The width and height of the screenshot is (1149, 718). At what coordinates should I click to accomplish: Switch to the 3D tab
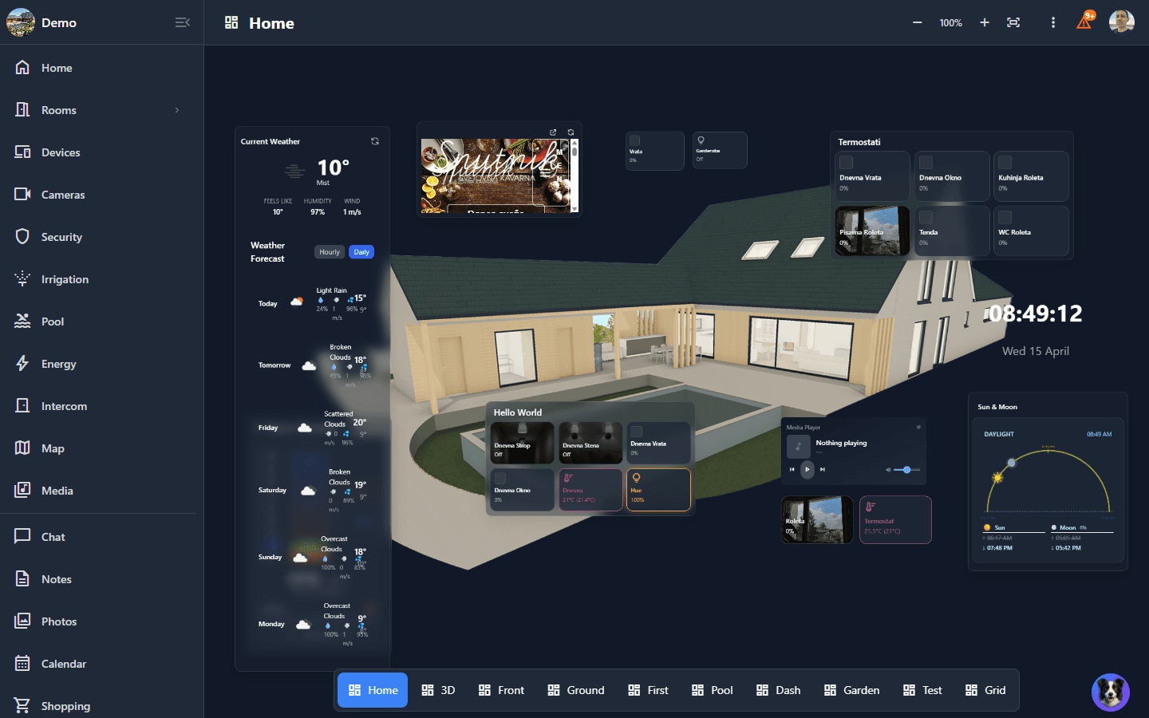click(438, 690)
